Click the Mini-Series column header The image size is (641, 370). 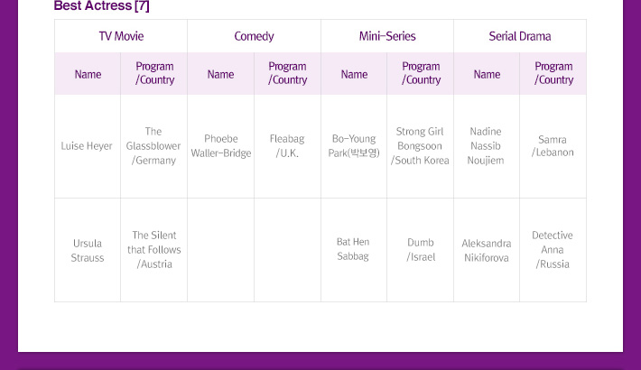(387, 37)
